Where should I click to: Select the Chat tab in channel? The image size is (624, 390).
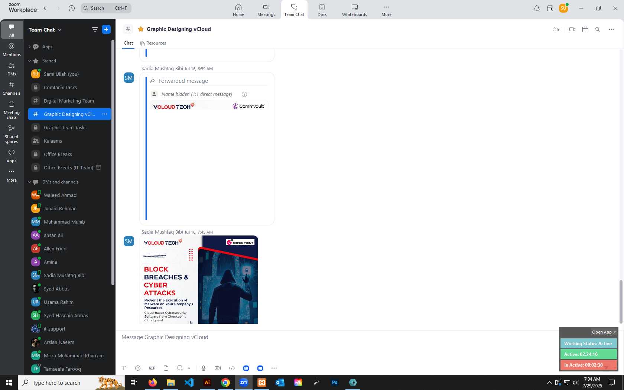tap(128, 43)
